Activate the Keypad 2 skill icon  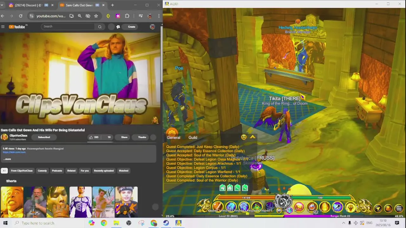pos(231,207)
